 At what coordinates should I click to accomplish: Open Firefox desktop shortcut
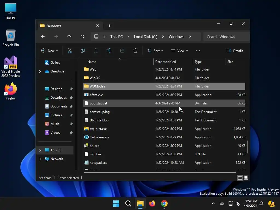(11, 91)
